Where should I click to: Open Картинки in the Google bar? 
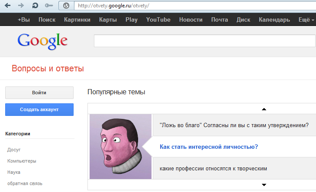tap(77, 20)
